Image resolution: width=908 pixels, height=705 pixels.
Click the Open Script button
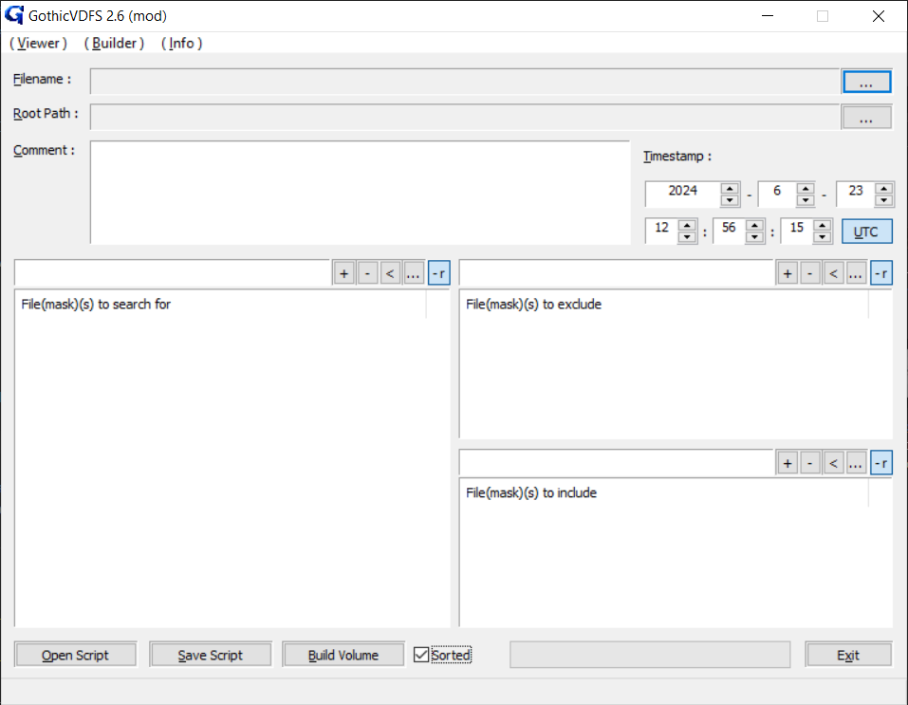coord(75,655)
